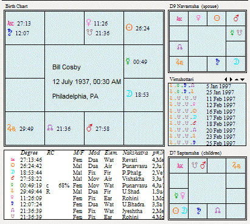
Task: Select the Venus glyph at 11:26
Action: (x=89, y=23)
